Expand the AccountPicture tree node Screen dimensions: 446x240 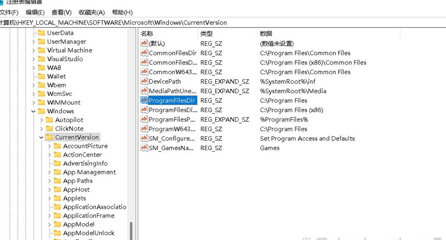pos(49,146)
